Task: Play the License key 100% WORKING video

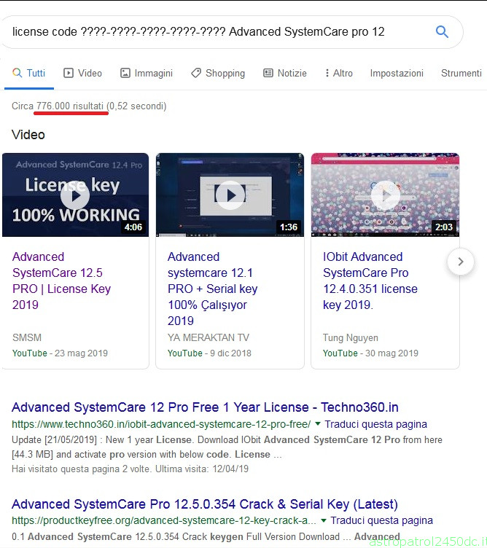Action: (x=75, y=195)
